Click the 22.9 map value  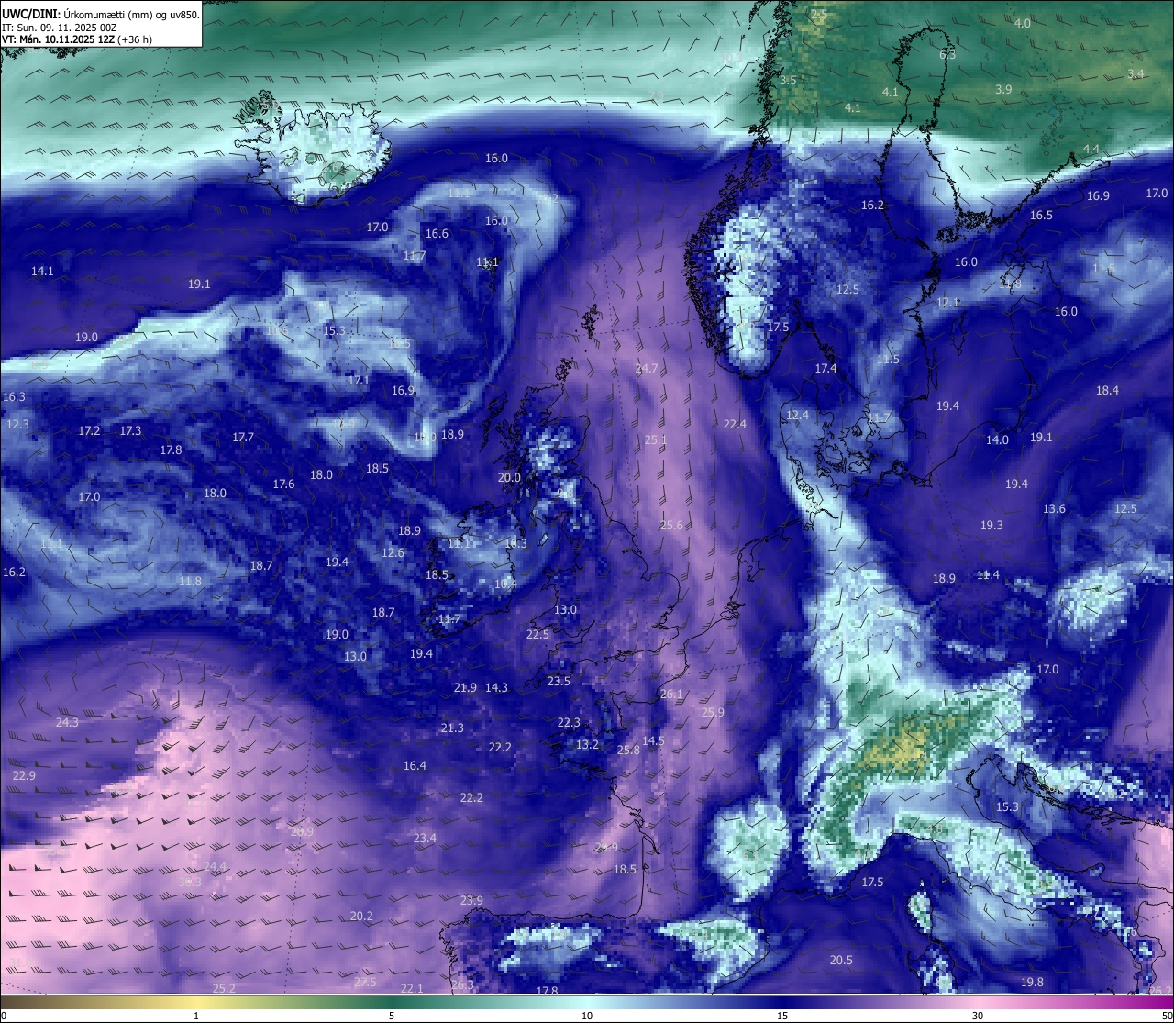tap(24, 775)
